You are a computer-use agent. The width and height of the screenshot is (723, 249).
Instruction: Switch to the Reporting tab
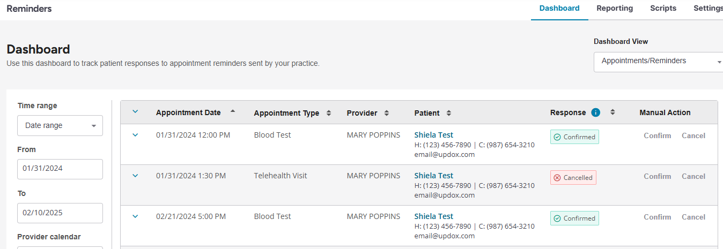click(615, 9)
